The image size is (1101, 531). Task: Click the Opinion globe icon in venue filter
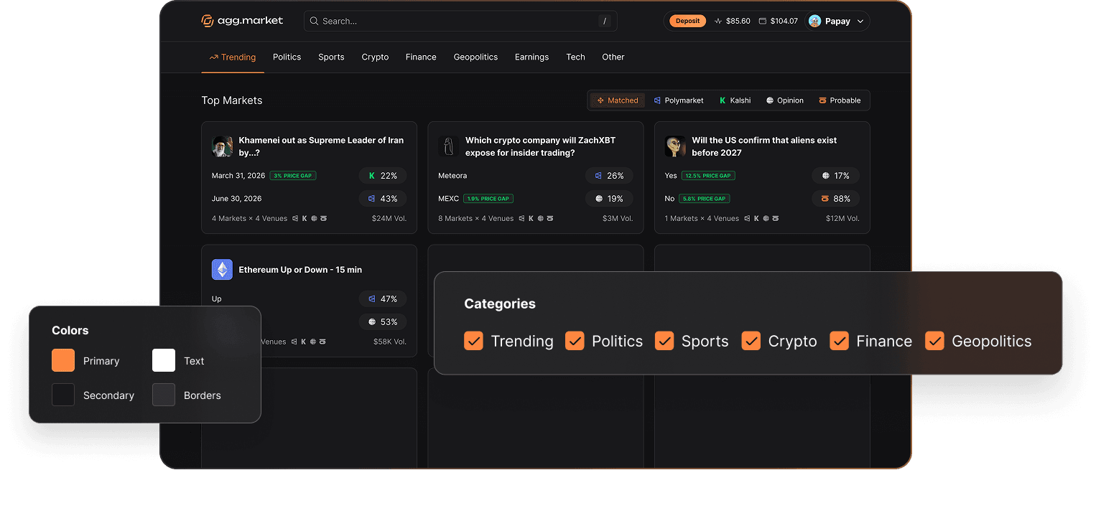coord(770,100)
